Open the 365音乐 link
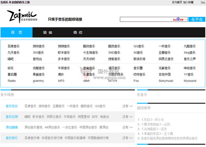 coord(38,53)
